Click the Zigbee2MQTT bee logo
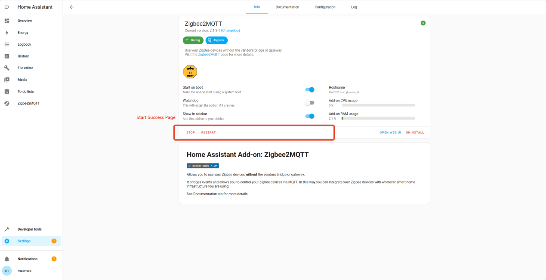The width and height of the screenshot is (546, 280). [190, 71]
